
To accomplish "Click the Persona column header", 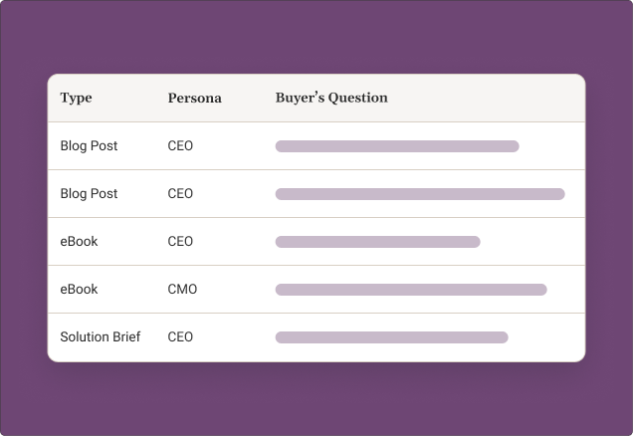I will click(194, 99).
